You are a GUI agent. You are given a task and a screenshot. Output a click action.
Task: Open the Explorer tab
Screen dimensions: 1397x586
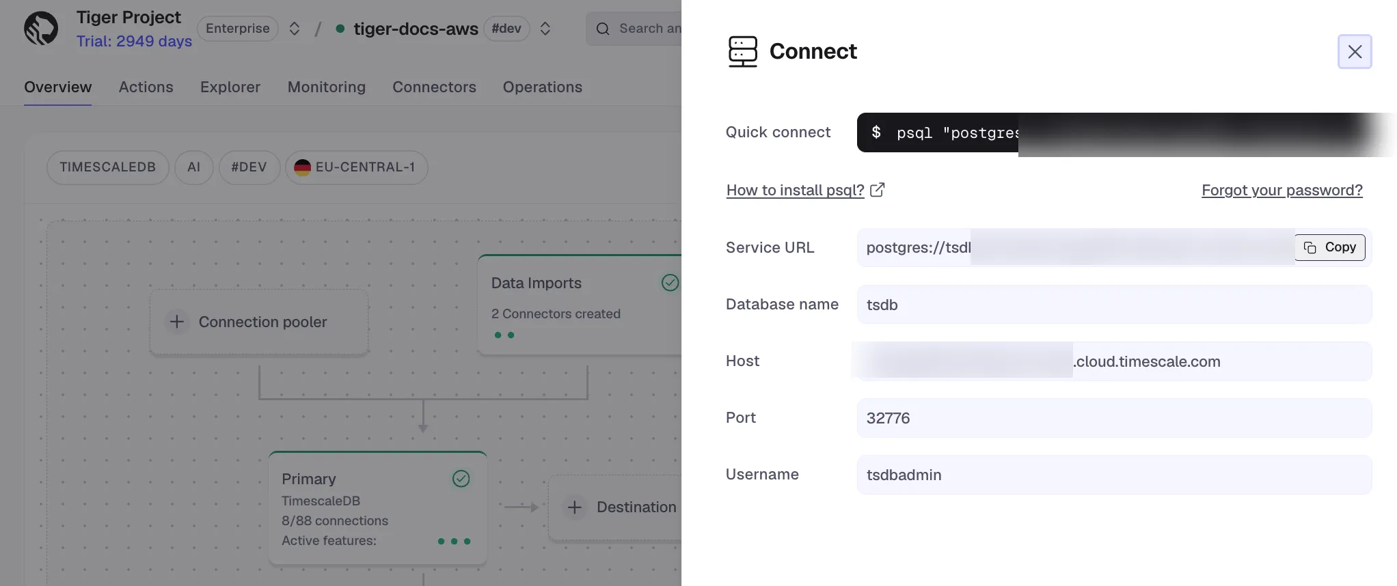pos(230,87)
